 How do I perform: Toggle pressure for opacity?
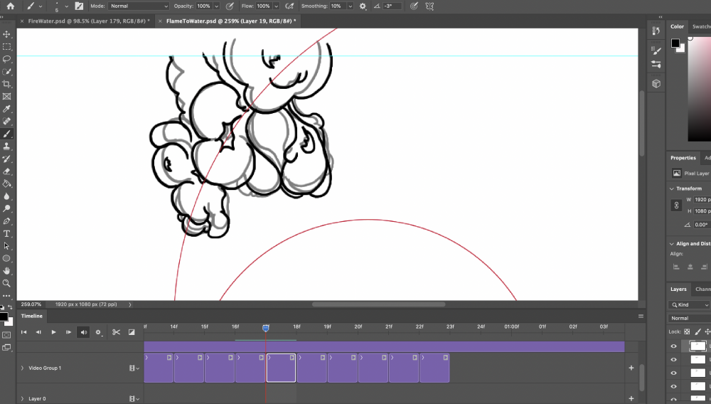click(x=230, y=6)
